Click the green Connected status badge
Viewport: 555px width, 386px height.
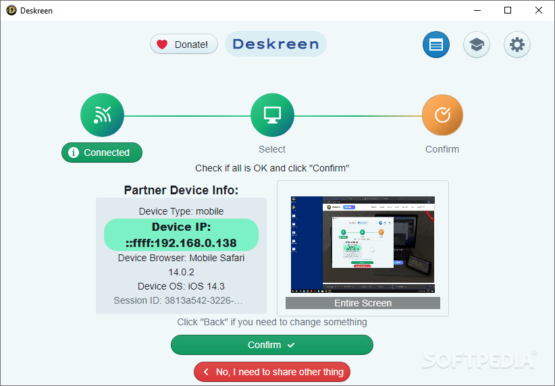tap(102, 153)
